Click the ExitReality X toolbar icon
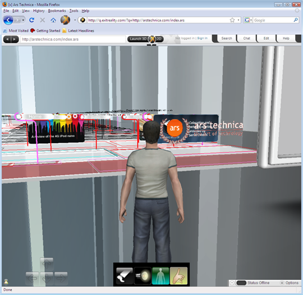This screenshot has width=303, height=295. point(65,20)
